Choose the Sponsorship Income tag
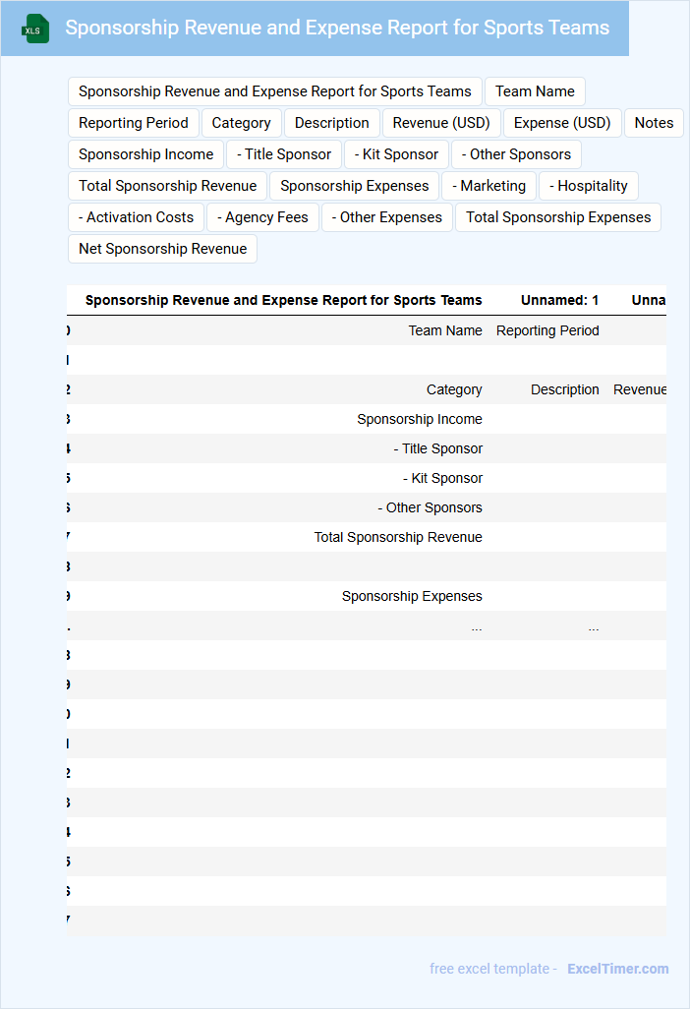The width and height of the screenshot is (690, 1009). [x=146, y=154]
